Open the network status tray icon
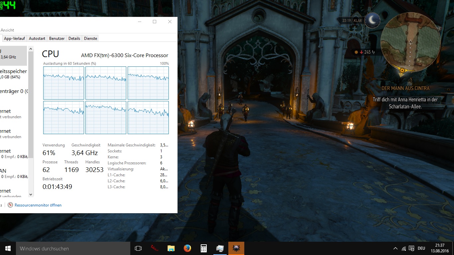The height and width of the screenshot is (255, 454). pos(404,248)
